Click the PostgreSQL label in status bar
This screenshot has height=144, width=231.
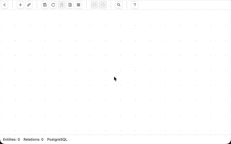(57, 139)
